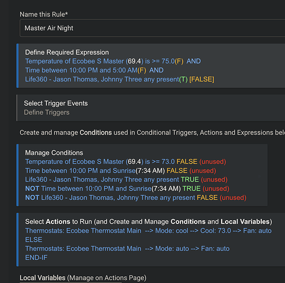The image size is (285, 283).
Task: Click the Master Air Night rule name text
Action: coord(49,28)
